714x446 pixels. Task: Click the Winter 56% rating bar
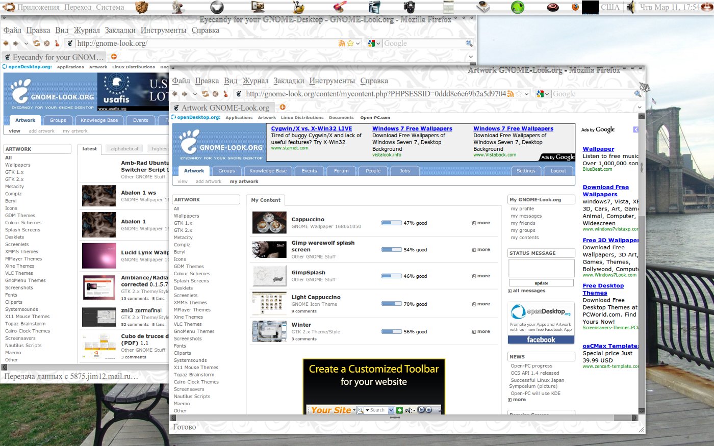click(x=391, y=331)
